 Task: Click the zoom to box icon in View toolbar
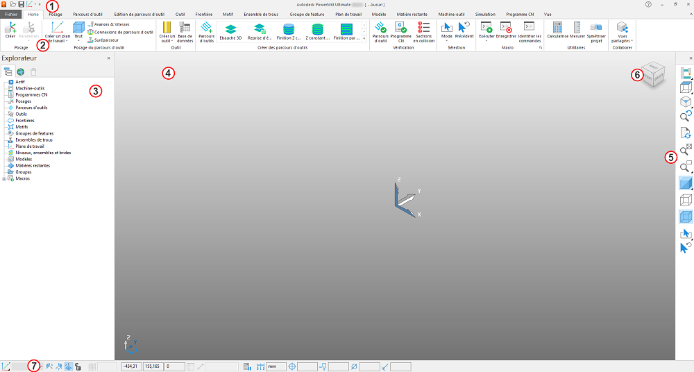(x=686, y=167)
